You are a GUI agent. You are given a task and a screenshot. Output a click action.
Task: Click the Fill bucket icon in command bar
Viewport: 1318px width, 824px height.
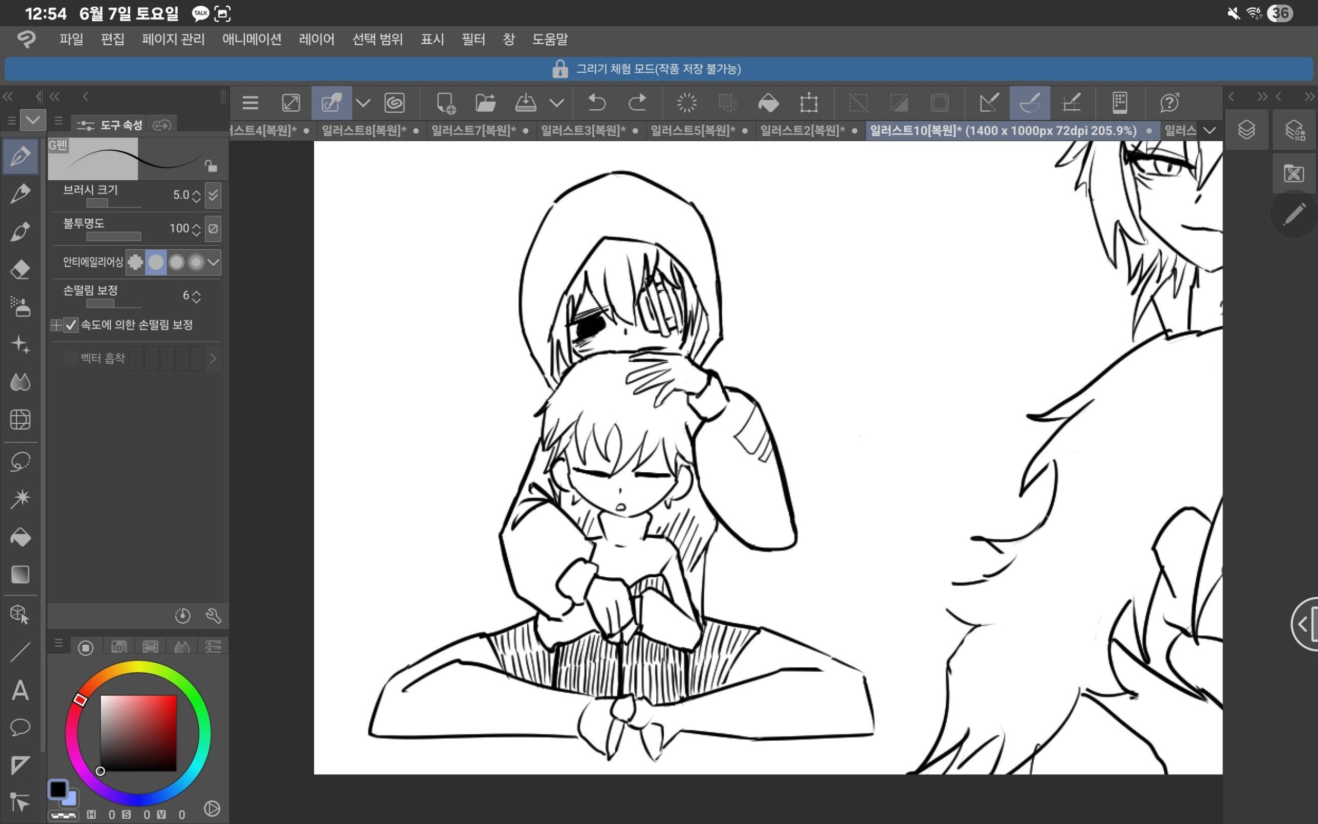(x=768, y=102)
